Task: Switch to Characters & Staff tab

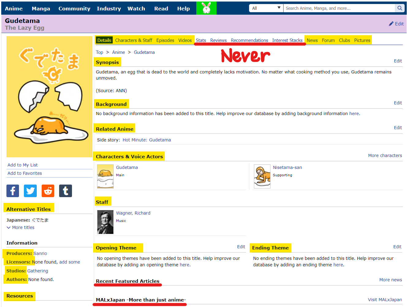Action: pyautogui.click(x=134, y=40)
